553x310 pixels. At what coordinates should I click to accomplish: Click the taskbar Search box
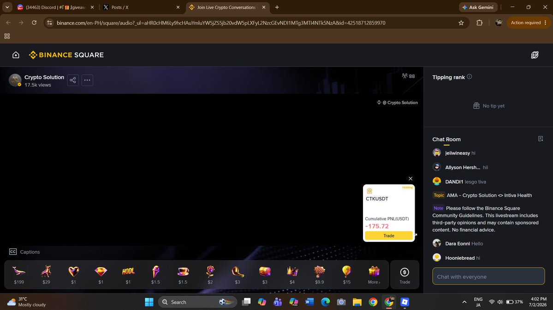197,302
